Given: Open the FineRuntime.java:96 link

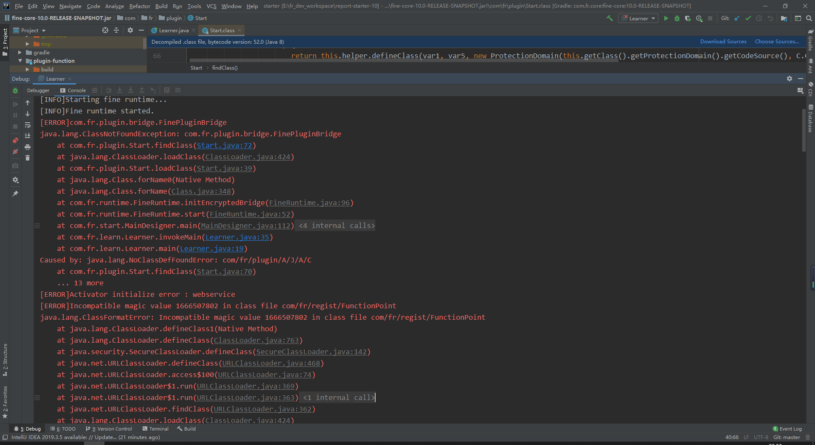Looking at the screenshot, I should point(309,203).
